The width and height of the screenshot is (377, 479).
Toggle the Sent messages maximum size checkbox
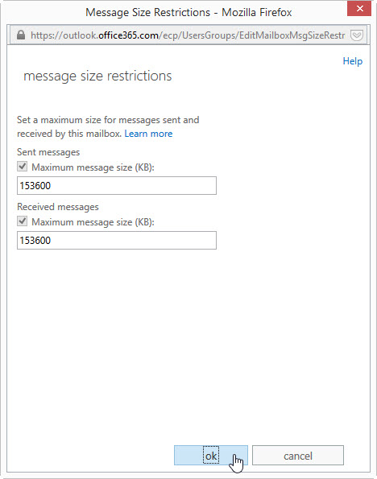[22, 167]
